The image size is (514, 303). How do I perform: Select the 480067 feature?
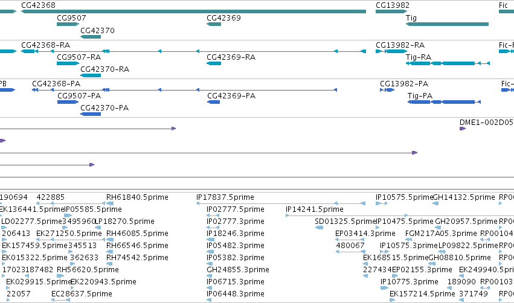coord(351,252)
